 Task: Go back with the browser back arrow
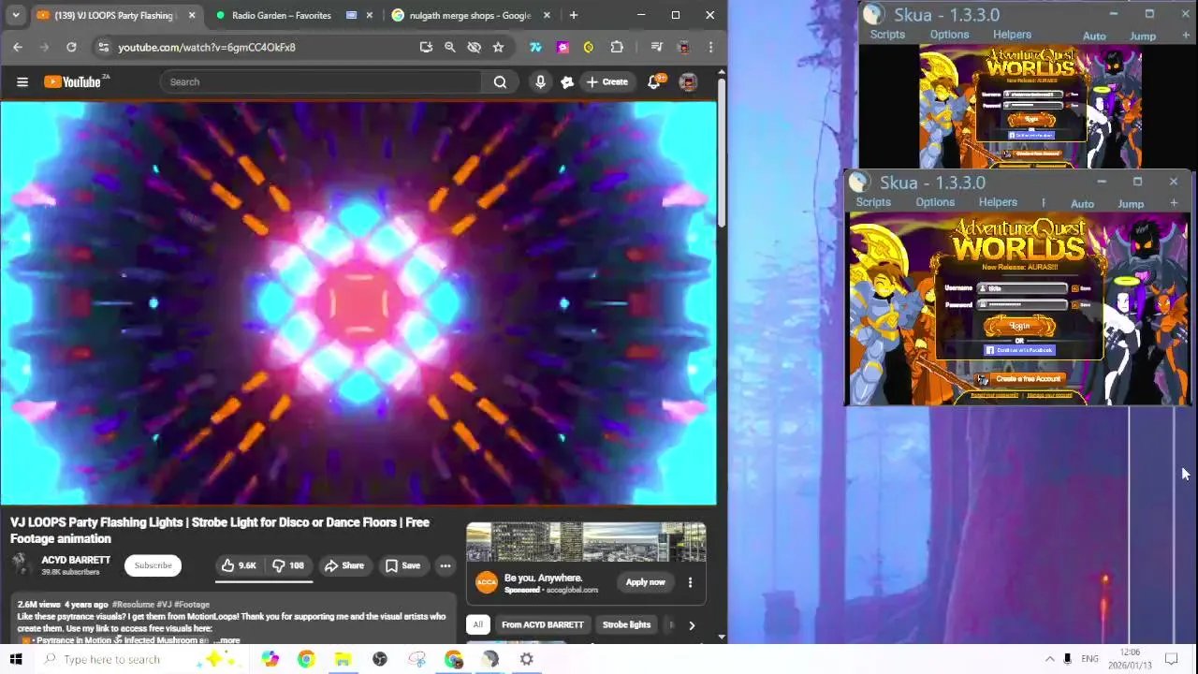18,47
